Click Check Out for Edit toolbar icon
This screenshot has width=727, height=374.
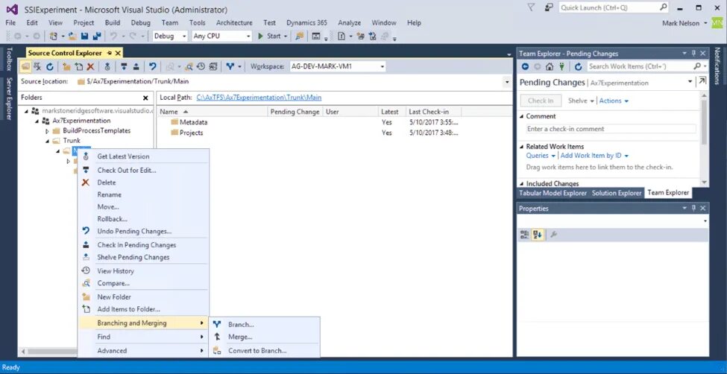[x=124, y=67]
